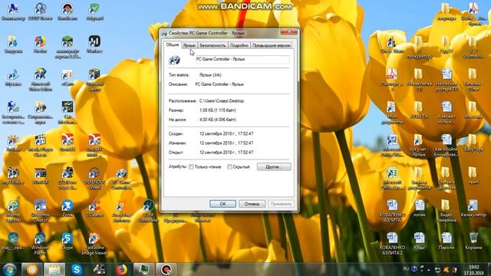This screenshot has height=276, width=491.
Task: Open the Предыдущие версии tab
Action: [271, 45]
